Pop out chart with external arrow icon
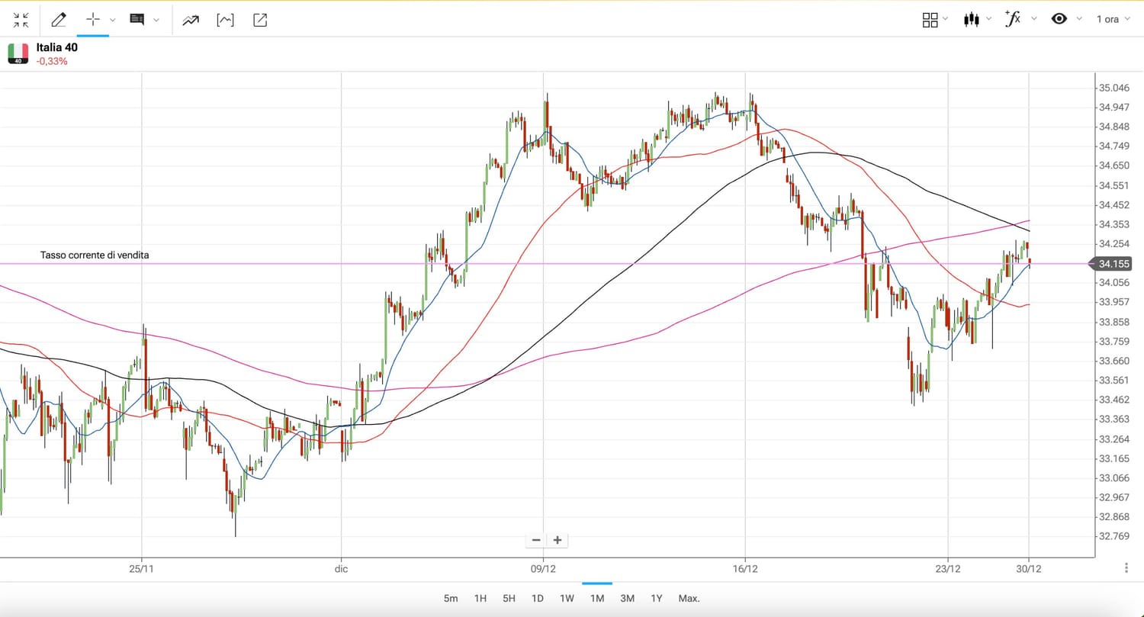The height and width of the screenshot is (617, 1144). point(260,20)
